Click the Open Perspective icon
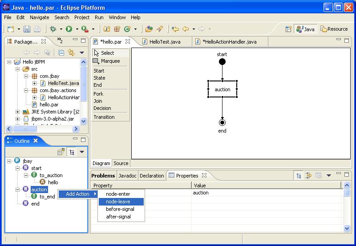Image resolution: width=356 pixels, height=246 pixels. coord(288,29)
